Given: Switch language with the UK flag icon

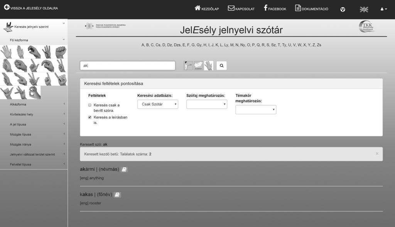Looking at the screenshot, I should pyautogui.click(x=364, y=10).
